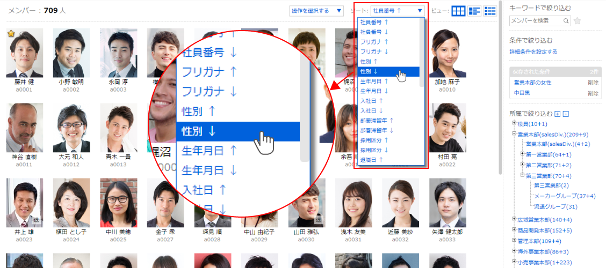Filter by 営業本部(salesDiv.)(4+2) child node
Viewport: 606px width, 268px height.
click(558, 144)
